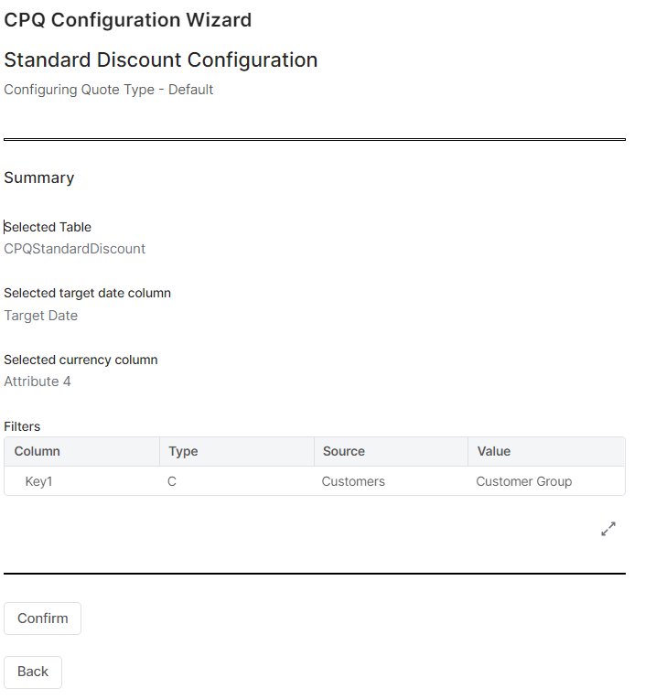645x699 pixels.
Task: Click the Configuring Quote Type subtitle
Action: click(x=109, y=90)
